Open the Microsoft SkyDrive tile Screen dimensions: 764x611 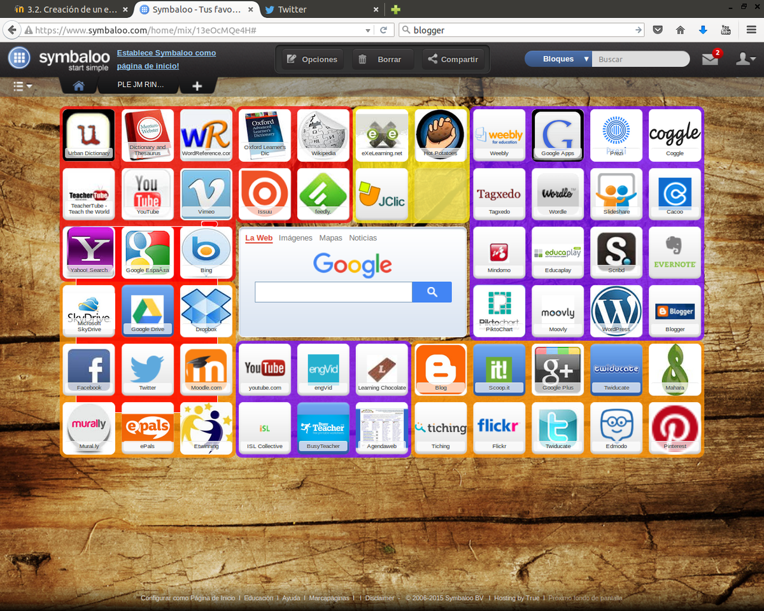pyautogui.click(x=89, y=311)
